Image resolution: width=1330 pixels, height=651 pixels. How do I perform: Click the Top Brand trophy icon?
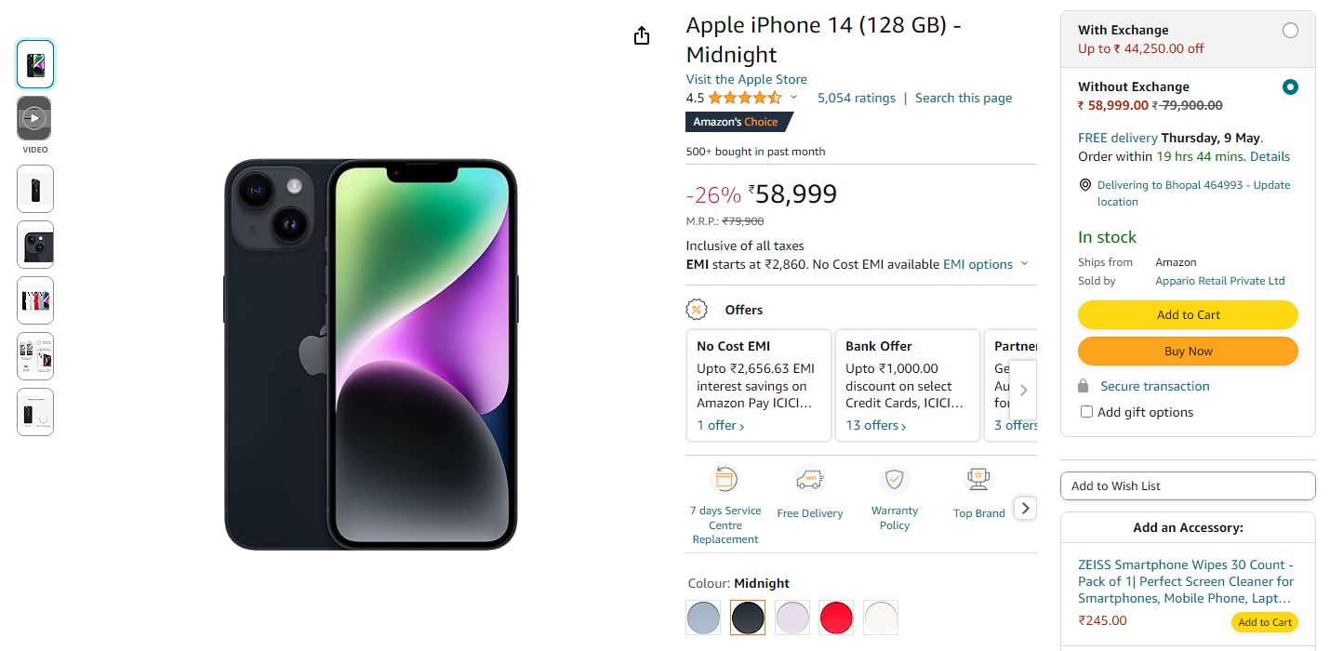point(978,480)
